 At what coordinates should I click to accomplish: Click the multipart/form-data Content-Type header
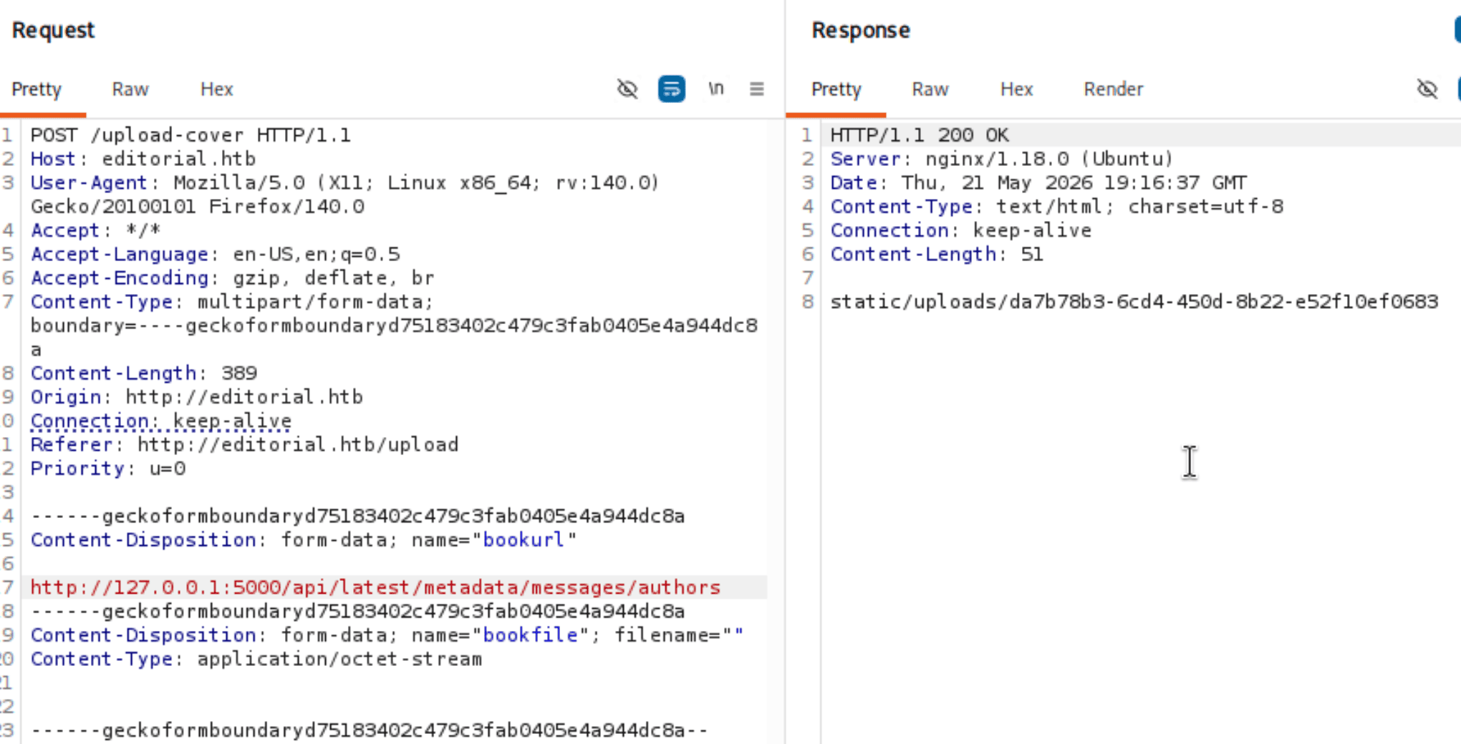[x=394, y=325]
